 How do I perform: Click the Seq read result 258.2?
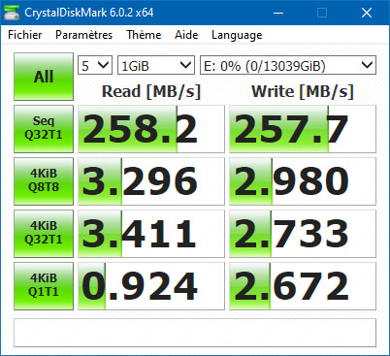151,129
